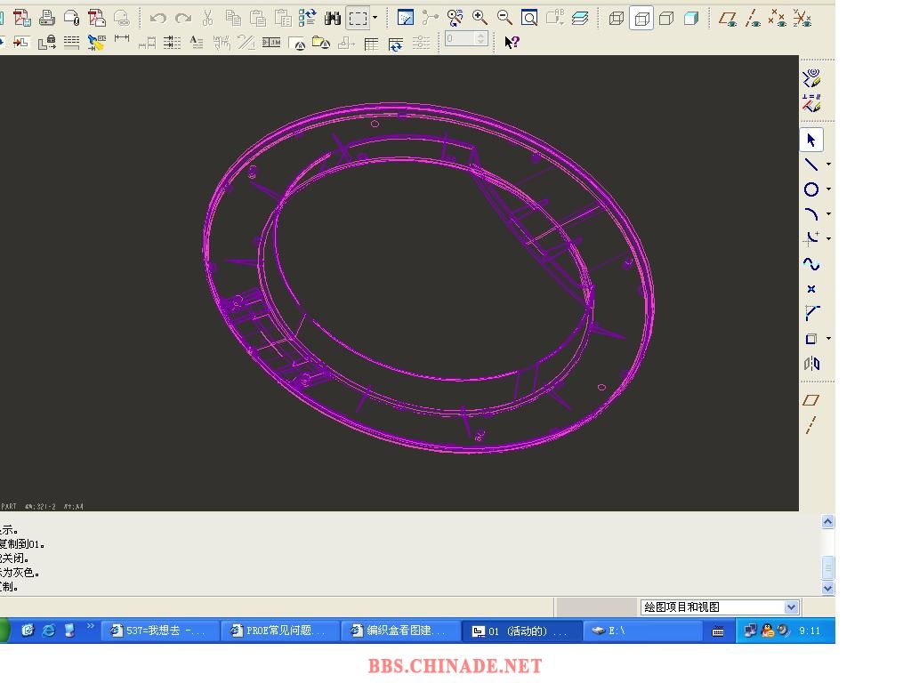Expand the Circle tool flyout arrow

(828, 189)
